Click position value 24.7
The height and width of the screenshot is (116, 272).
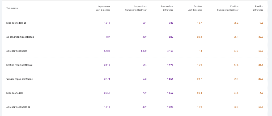(x=199, y=79)
